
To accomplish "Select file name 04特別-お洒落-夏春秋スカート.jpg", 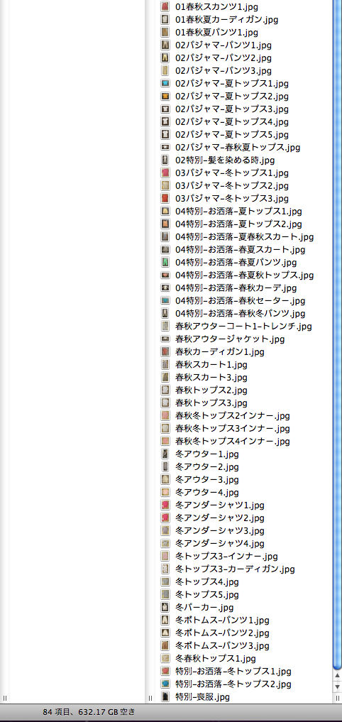I will pos(244,236).
